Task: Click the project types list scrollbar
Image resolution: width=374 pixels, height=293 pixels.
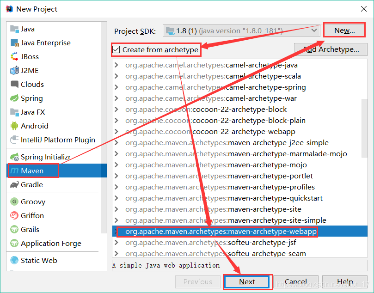Action: coord(104,128)
